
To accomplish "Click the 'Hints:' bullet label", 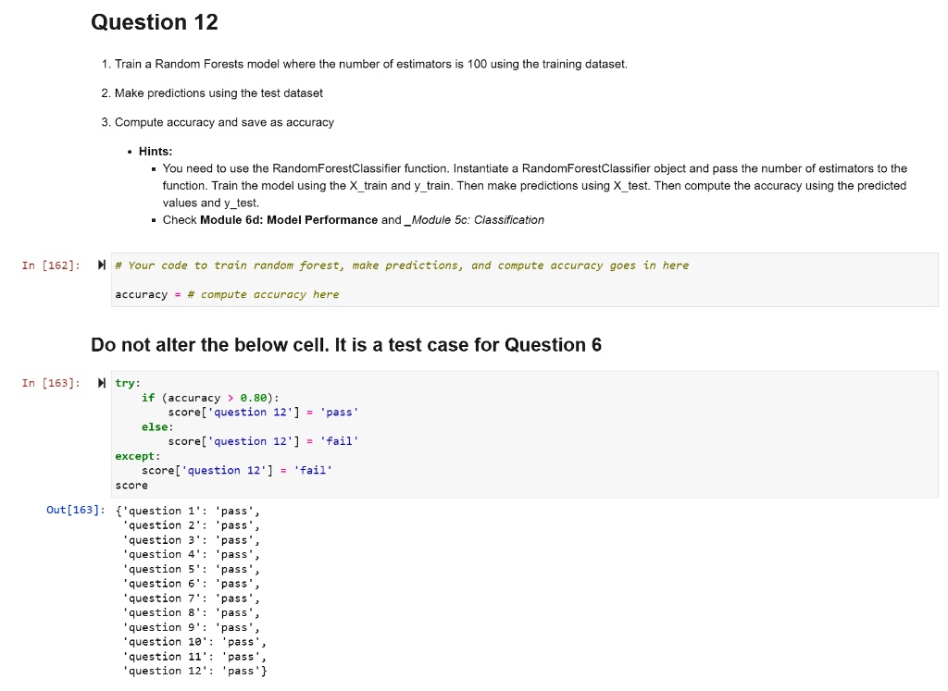I will click(156, 151).
